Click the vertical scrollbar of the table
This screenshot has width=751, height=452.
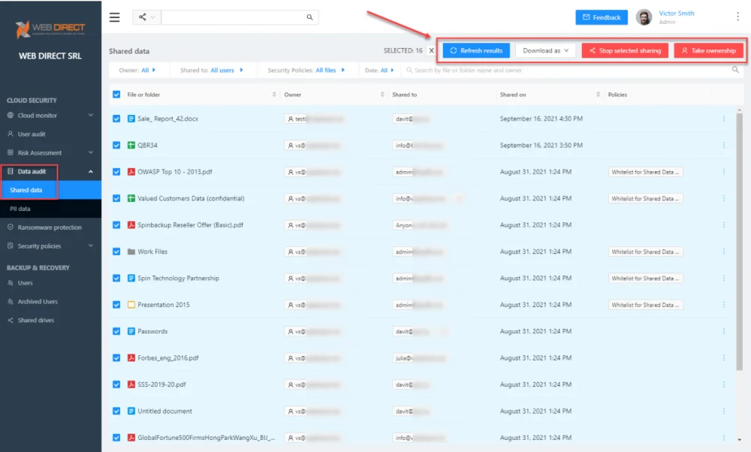739,241
